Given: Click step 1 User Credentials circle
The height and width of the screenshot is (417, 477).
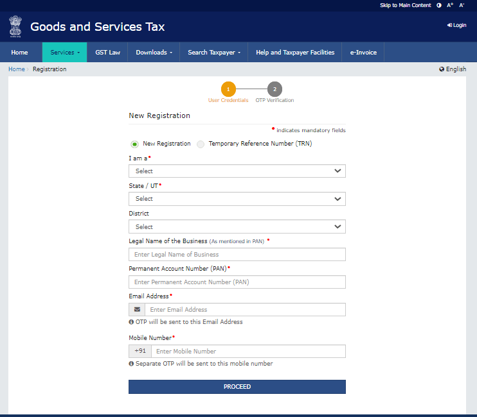Looking at the screenshot, I should pos(228,89).
